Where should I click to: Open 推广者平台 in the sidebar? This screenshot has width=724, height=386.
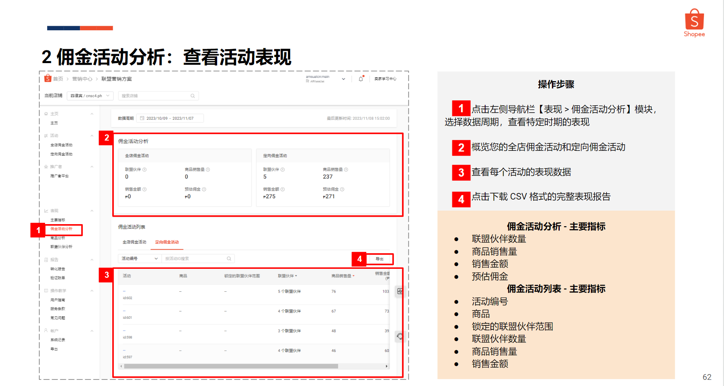click(x=59, y=176)
